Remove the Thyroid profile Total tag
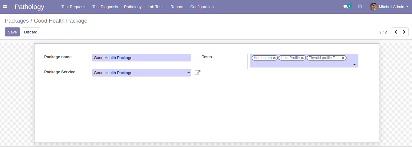Screen dimensions: 412x147 (343, 58)
